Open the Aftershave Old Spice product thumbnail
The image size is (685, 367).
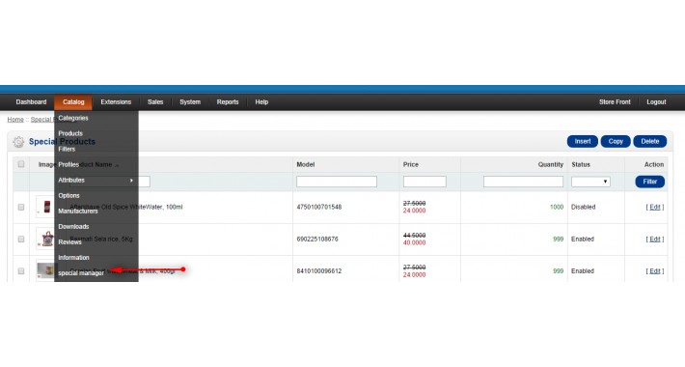click(x=45, y=207)
